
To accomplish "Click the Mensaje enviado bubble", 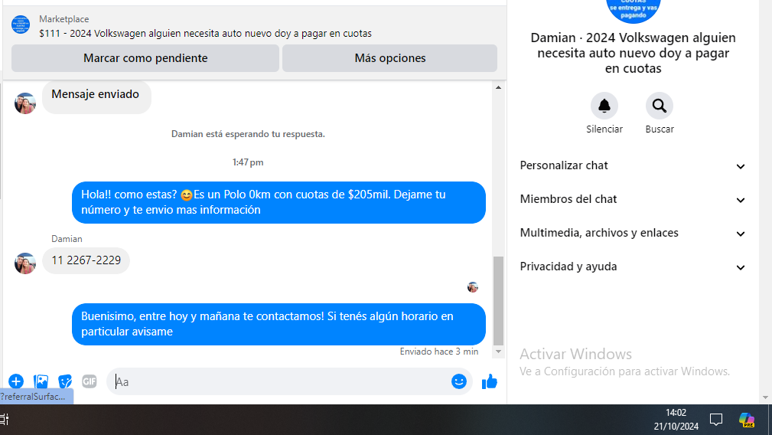I will pos(96,96).
